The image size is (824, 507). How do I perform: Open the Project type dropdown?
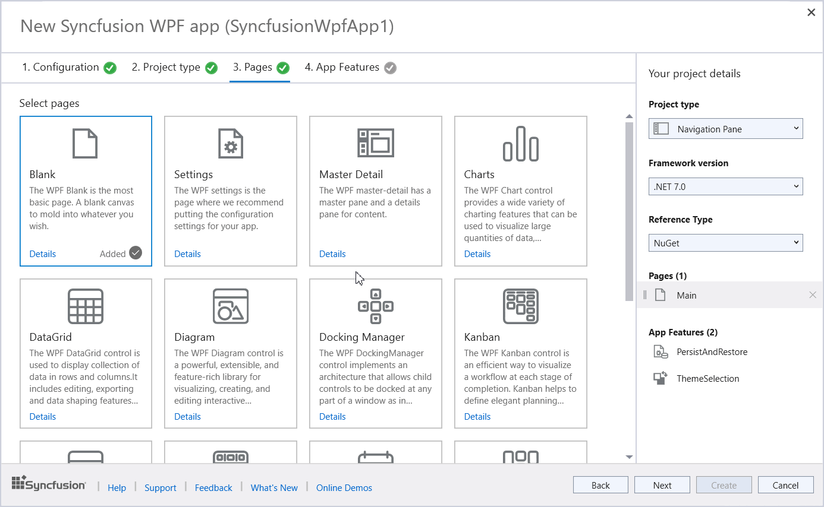[725, 129]
